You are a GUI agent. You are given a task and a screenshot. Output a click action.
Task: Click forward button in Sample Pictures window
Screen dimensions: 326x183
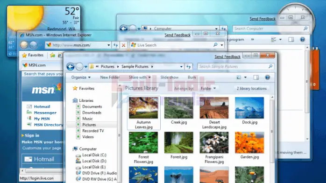click(x=79, y=67)
